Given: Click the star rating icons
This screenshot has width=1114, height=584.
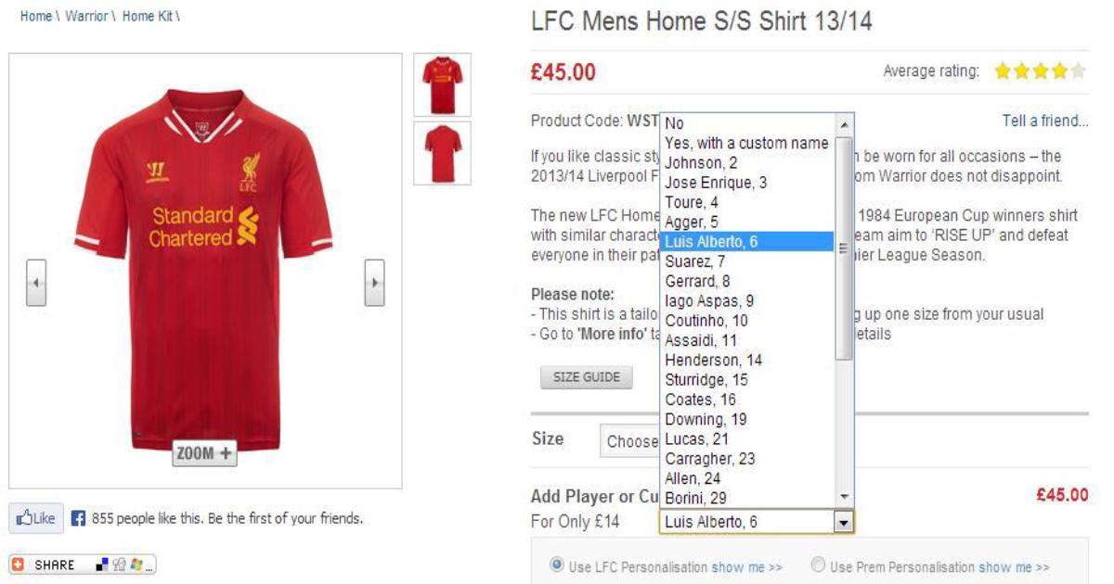Looking at the screenshot, I should [x=1039, y=70].
